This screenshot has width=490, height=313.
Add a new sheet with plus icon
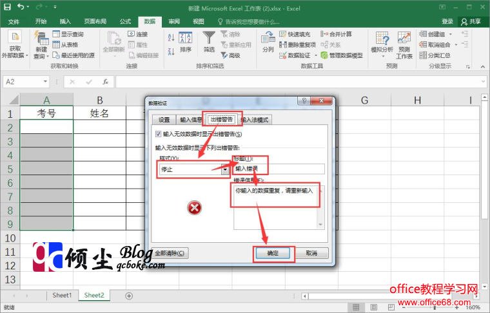tap(129, 296)
